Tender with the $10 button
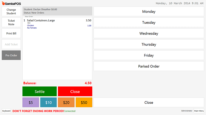The width and height of the screenshot is (206, 115). (48, 102)
